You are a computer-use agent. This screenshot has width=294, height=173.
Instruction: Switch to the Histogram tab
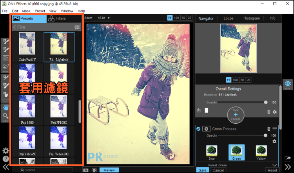tap(252, 18)
